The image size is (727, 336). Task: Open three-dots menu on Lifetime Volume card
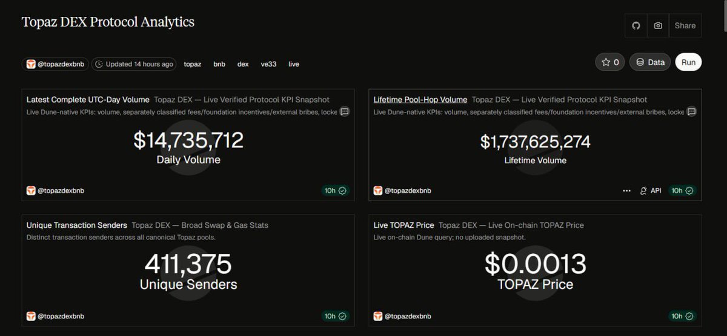tap(626, 191)
